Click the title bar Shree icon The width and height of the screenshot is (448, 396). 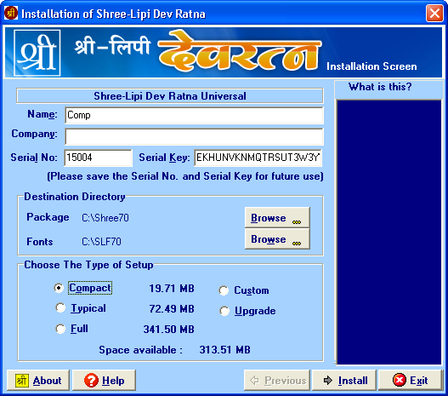click(x=11, y=13)
